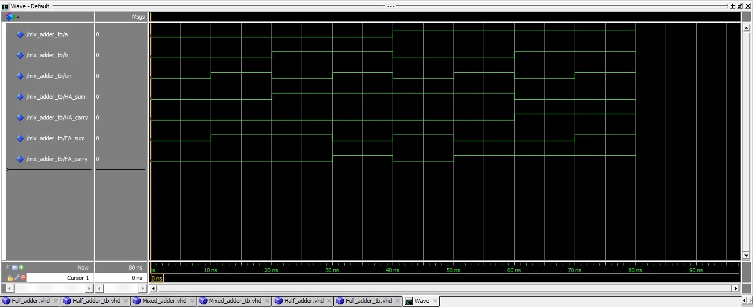Viewport: 753px width, 307px height.
Task: Click the signal icon beside /mix_adder_tb/FA_sum
Action: (x=20, y=138)
